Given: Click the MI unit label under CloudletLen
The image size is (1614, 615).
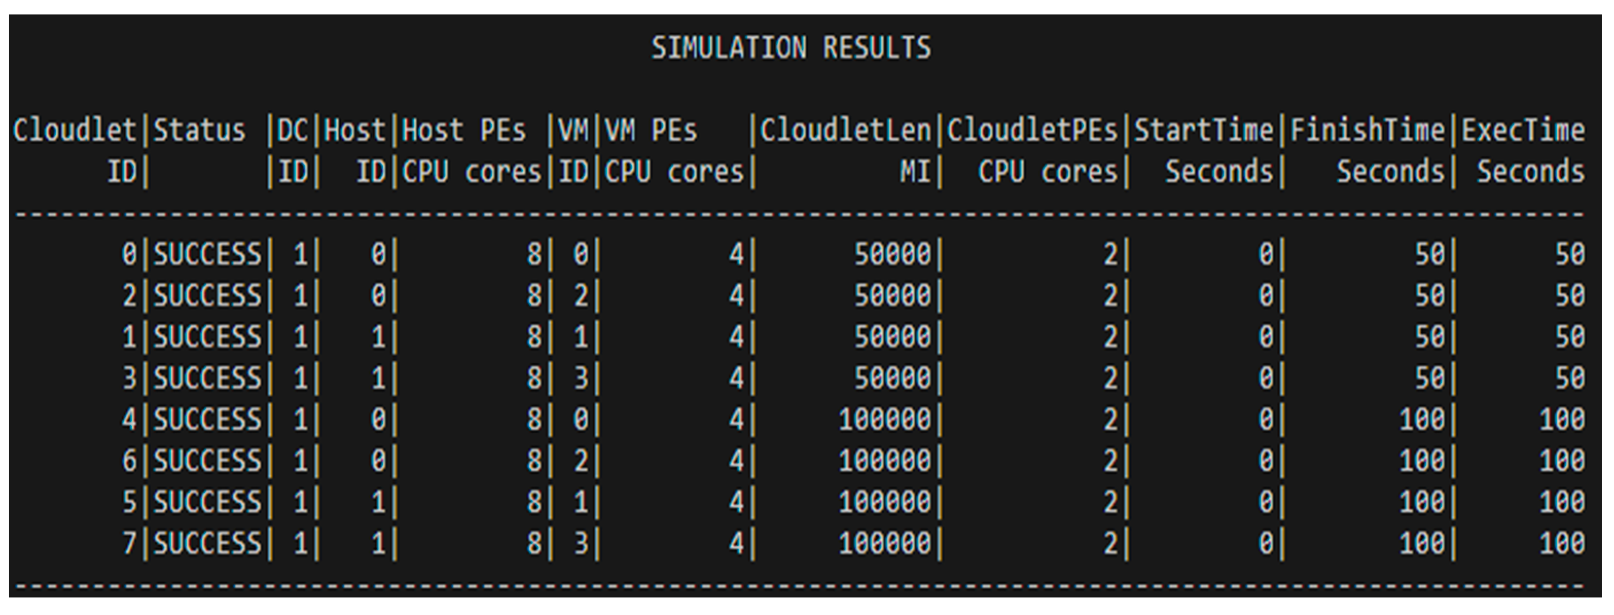Looking at the screenshot, I should click(x=915, y=172).
